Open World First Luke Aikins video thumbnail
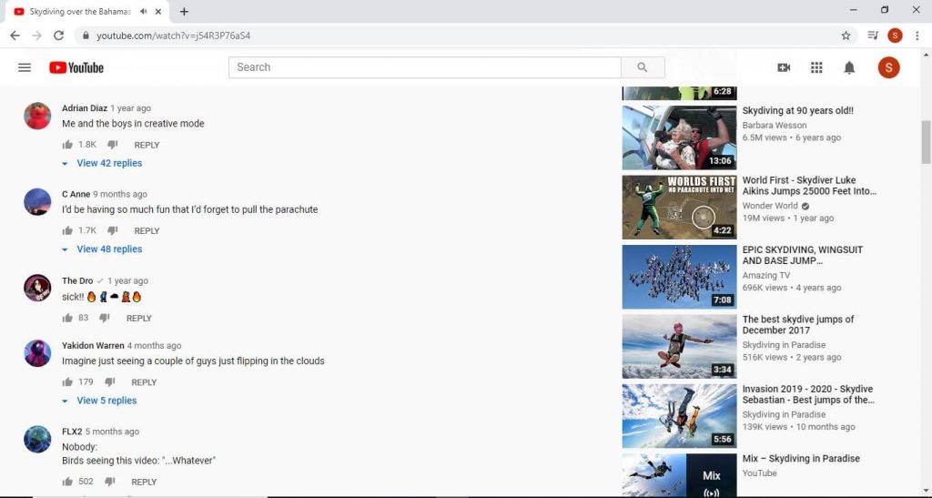Viewport: 932px width, 498px height. 679,207
